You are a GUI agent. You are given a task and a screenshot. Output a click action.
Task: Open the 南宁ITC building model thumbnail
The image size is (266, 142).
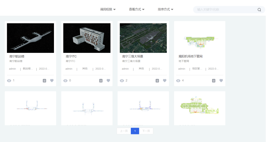coord(87,38)
